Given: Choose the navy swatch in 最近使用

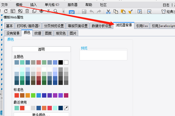Looking at the screenshot, I should [61, 108].
